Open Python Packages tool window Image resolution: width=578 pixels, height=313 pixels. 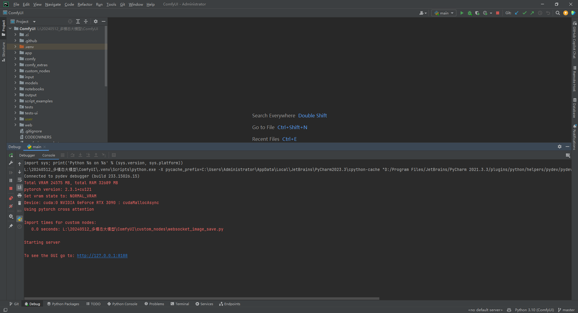click(x=63, y=304)
